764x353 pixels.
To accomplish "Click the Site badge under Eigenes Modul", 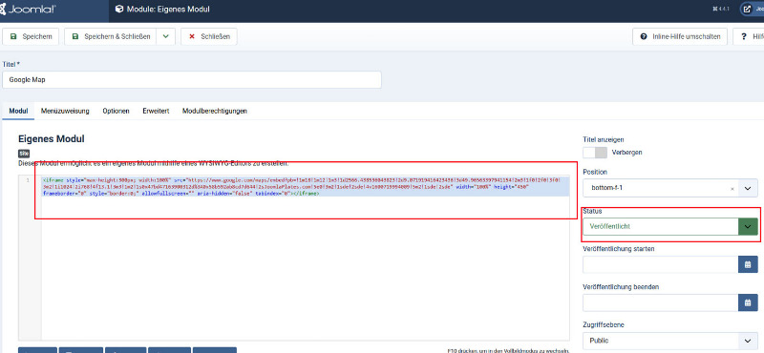I will click(24, 154).
